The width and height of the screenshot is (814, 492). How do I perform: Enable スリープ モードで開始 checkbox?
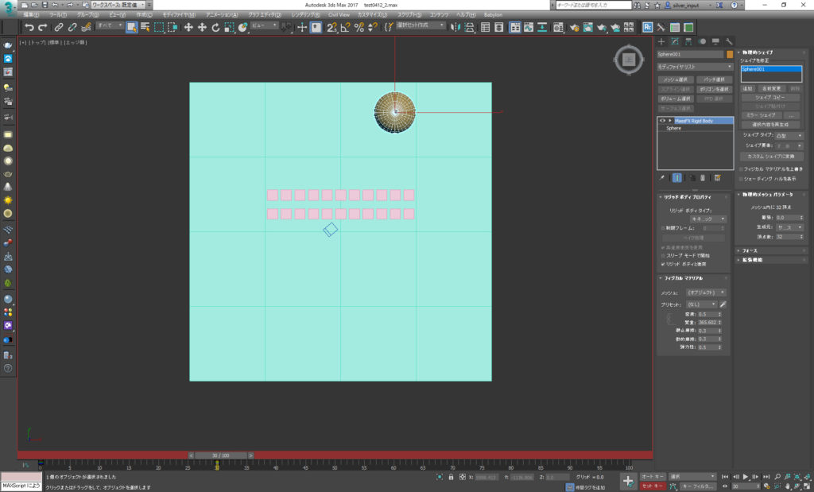(x=663, y=255)
